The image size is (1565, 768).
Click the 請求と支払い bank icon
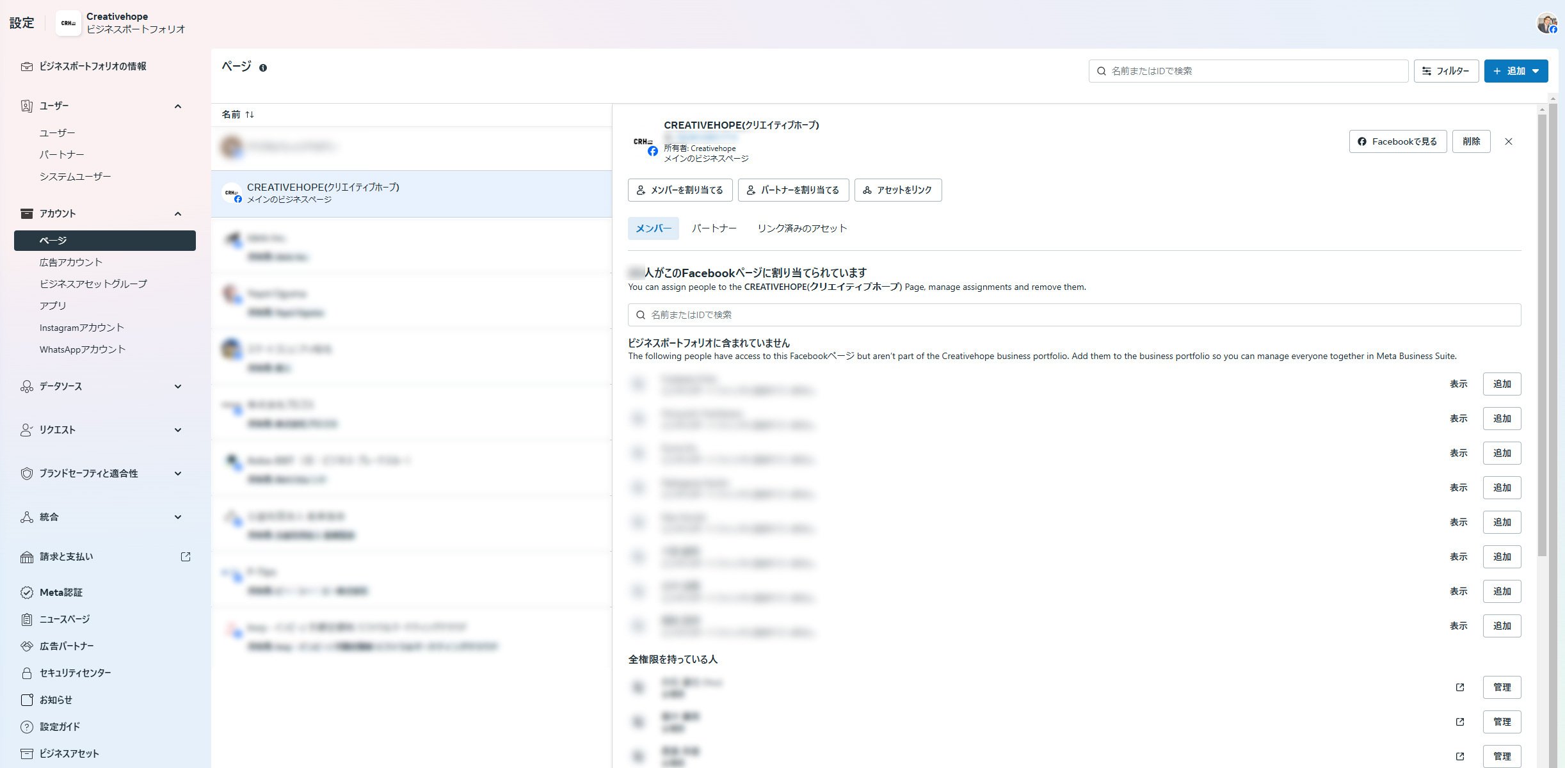27,557
